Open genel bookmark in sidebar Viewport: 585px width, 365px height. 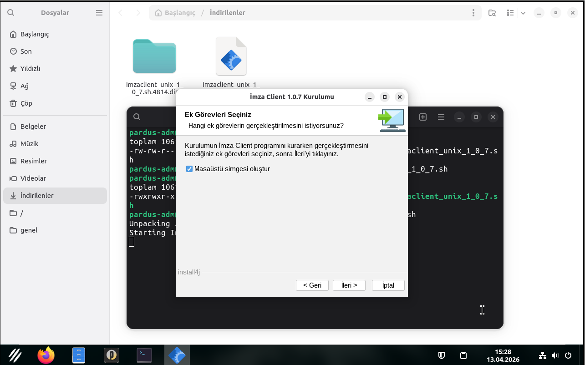tap(55, 230)
